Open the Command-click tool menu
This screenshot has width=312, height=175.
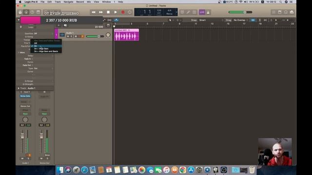[x=178, y=20]
